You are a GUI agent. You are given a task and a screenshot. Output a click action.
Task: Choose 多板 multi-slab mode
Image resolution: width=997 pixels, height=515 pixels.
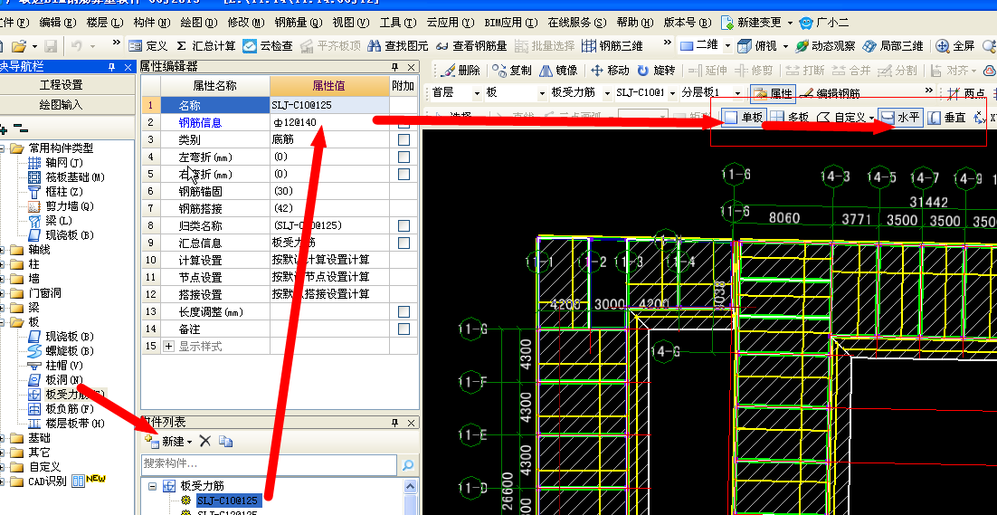click(790, 117)
